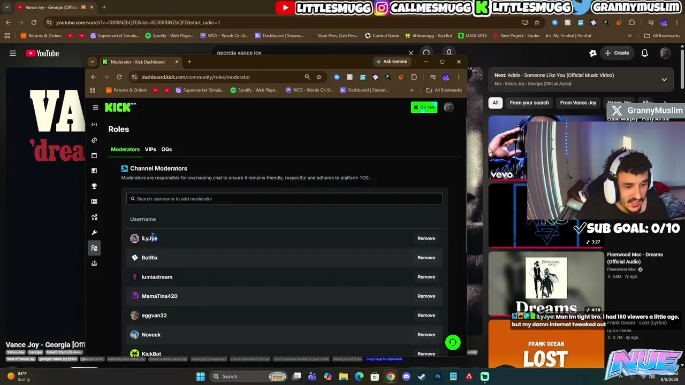The height and width of the screenshot is (385, 685).
Task: Open YouTube notifications bell
Action: 645,53
